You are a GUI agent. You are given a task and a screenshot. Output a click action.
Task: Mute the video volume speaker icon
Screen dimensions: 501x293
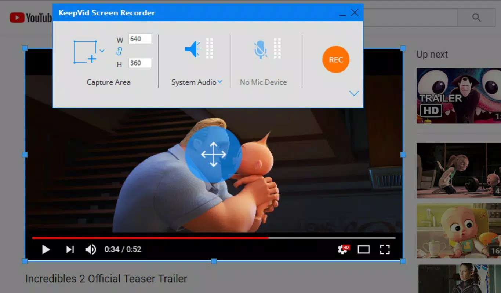coord(90,249)
